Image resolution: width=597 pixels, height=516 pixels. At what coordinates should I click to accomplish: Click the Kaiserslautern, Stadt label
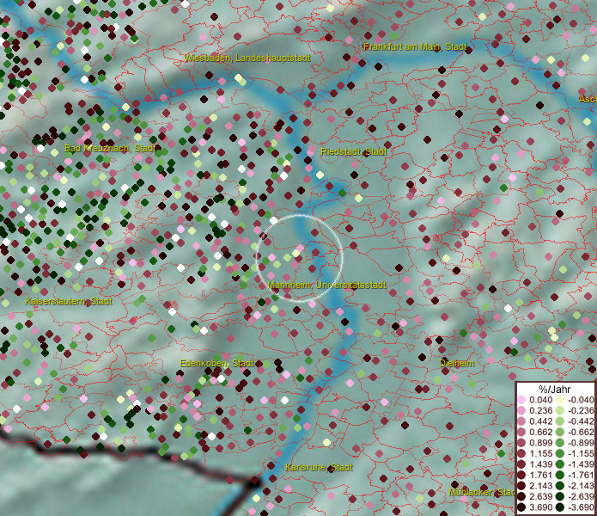pos(69,302)
